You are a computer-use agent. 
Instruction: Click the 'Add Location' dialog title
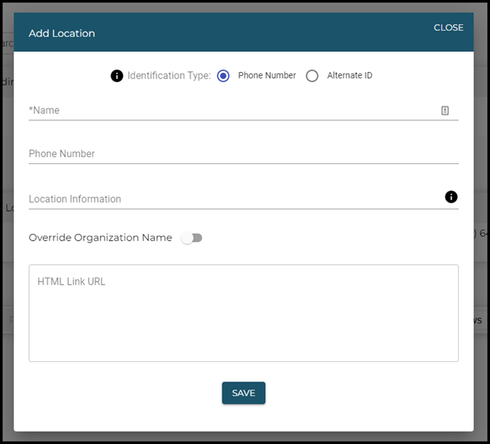[62, 34]
